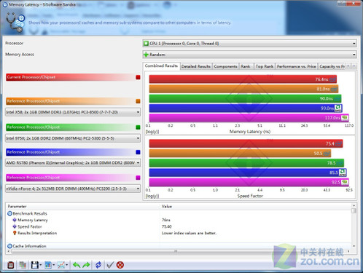Select the Results Interpretation row

click(179, 233)
